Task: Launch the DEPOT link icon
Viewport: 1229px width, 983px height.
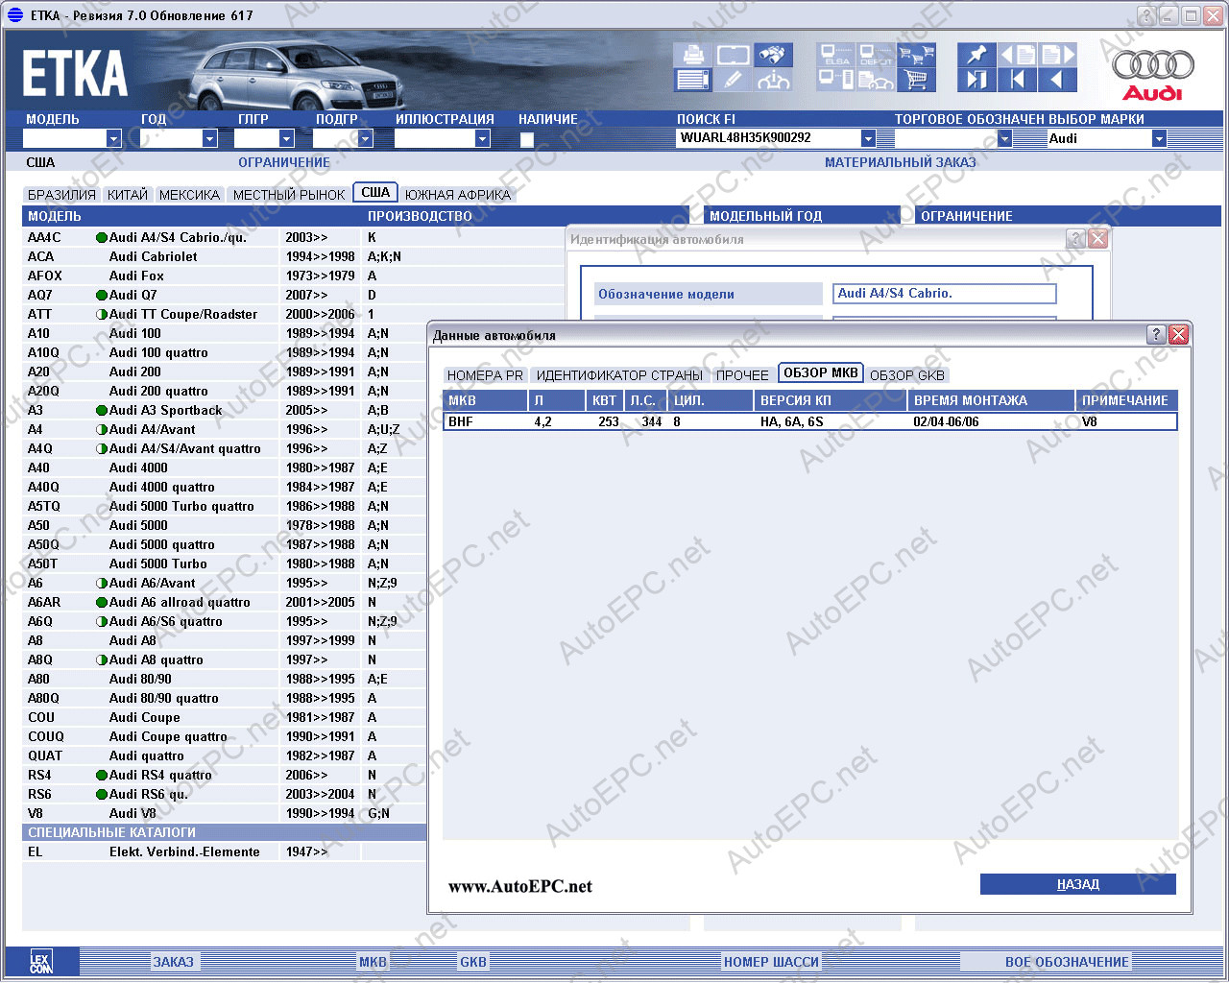Action: (876, 55)
